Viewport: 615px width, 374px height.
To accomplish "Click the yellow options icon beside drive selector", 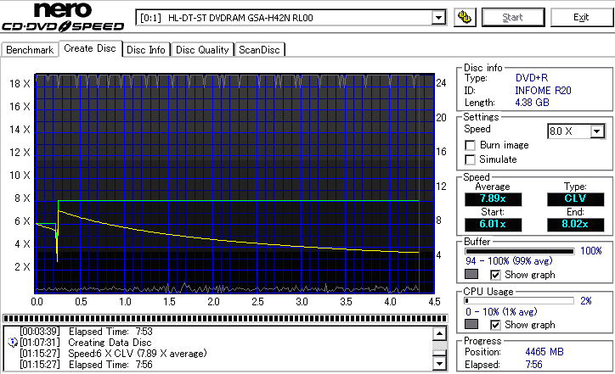I will tap(464, 17).
